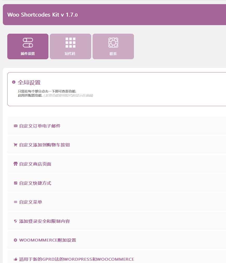Click the toggle switches icon
226x263 pixels.
tap(28, 43)
